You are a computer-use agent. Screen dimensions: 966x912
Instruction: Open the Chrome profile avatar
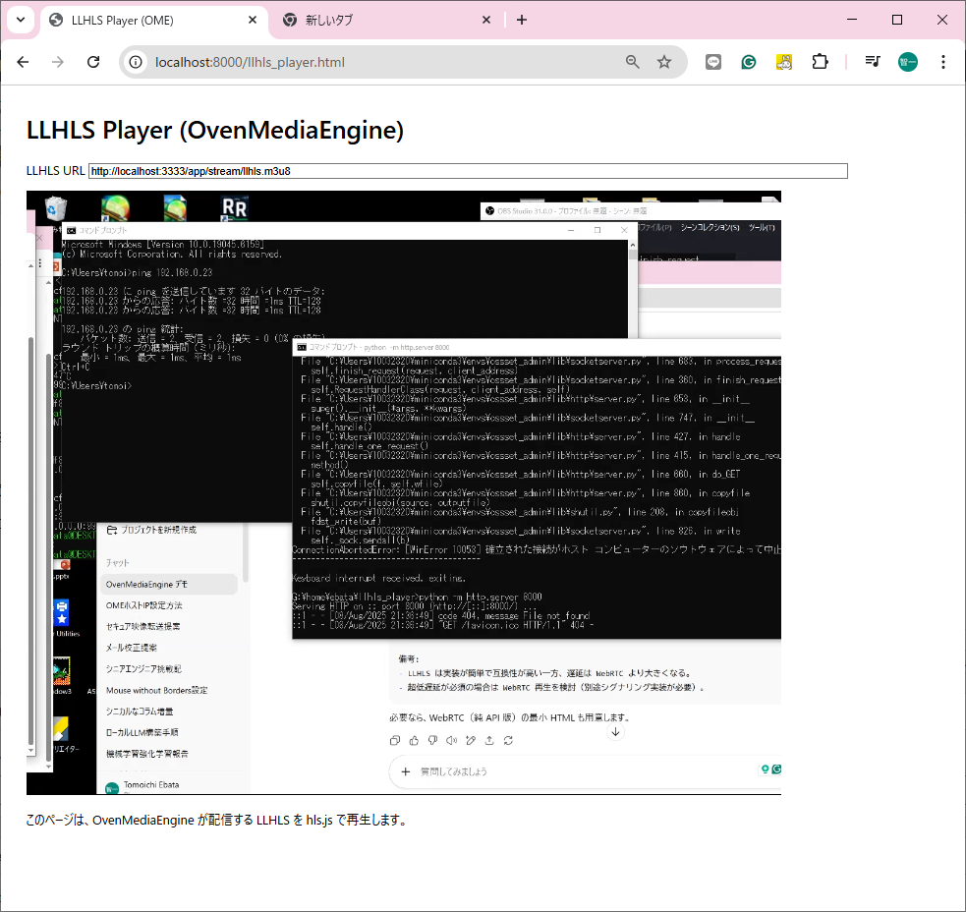click(x=908, y=62)
